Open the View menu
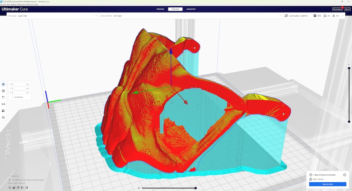Image resolution: width=352 pixels, height=191 pixels. click(8, 4)
